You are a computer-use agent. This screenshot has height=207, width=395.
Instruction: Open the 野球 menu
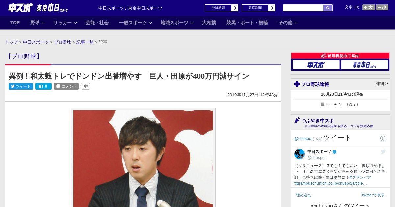coord(35,23)
